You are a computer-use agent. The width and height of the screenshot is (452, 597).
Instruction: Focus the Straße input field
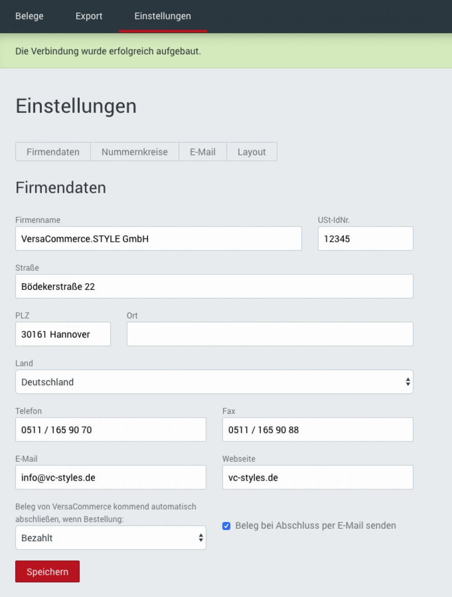tap(214, 286)
